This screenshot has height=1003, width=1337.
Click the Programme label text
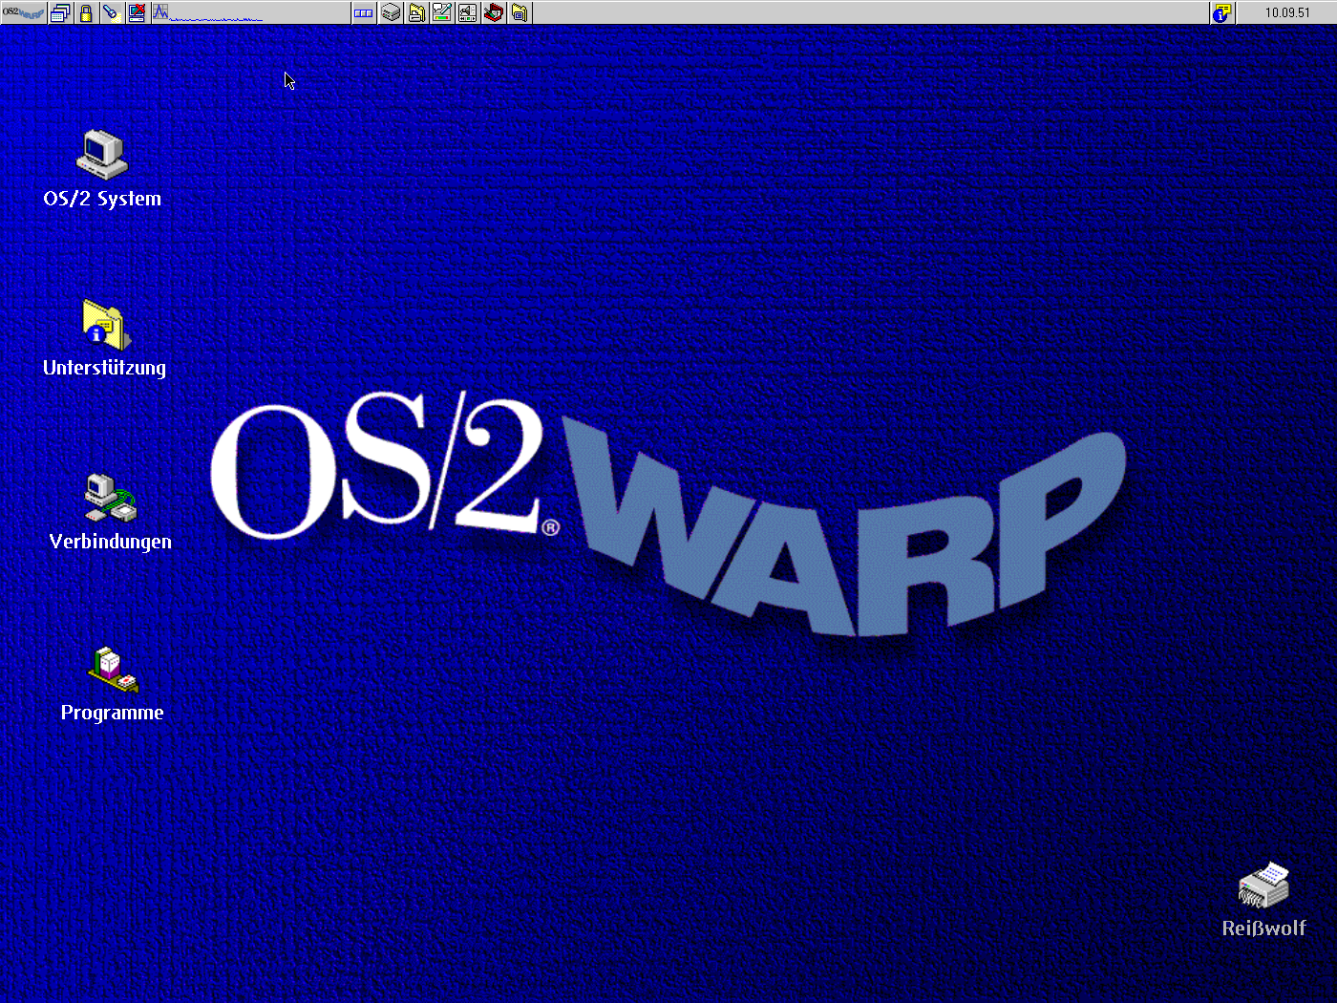(112, 713)
